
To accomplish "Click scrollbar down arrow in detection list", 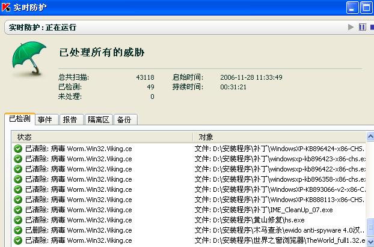I will [x=370, y=242].
